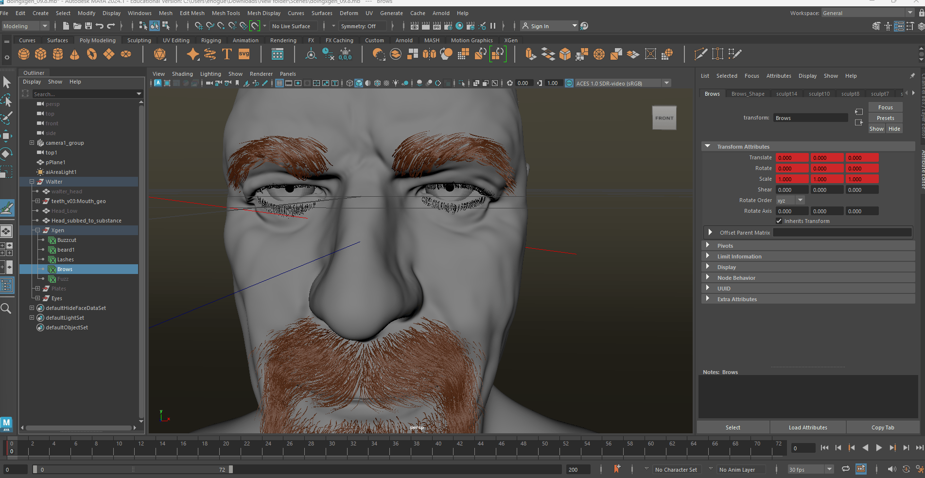Click the Presets button
The width and height of the screenshot is (925, 478).
(885, 118)
